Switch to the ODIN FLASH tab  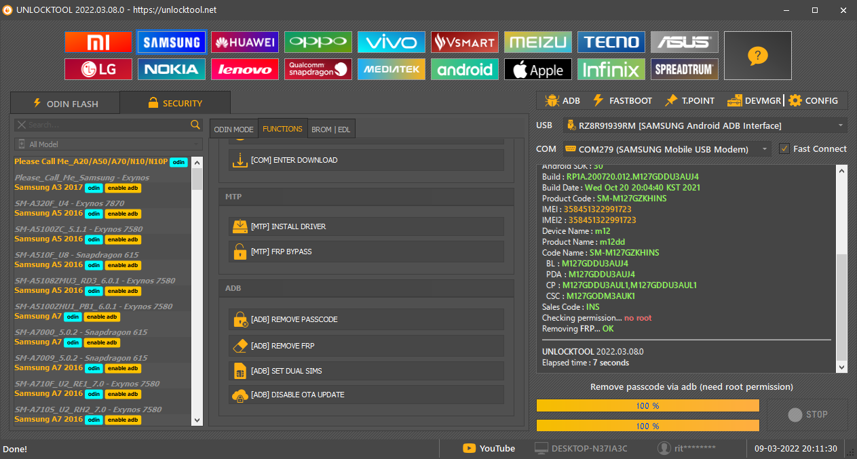[x=65, y=103]
